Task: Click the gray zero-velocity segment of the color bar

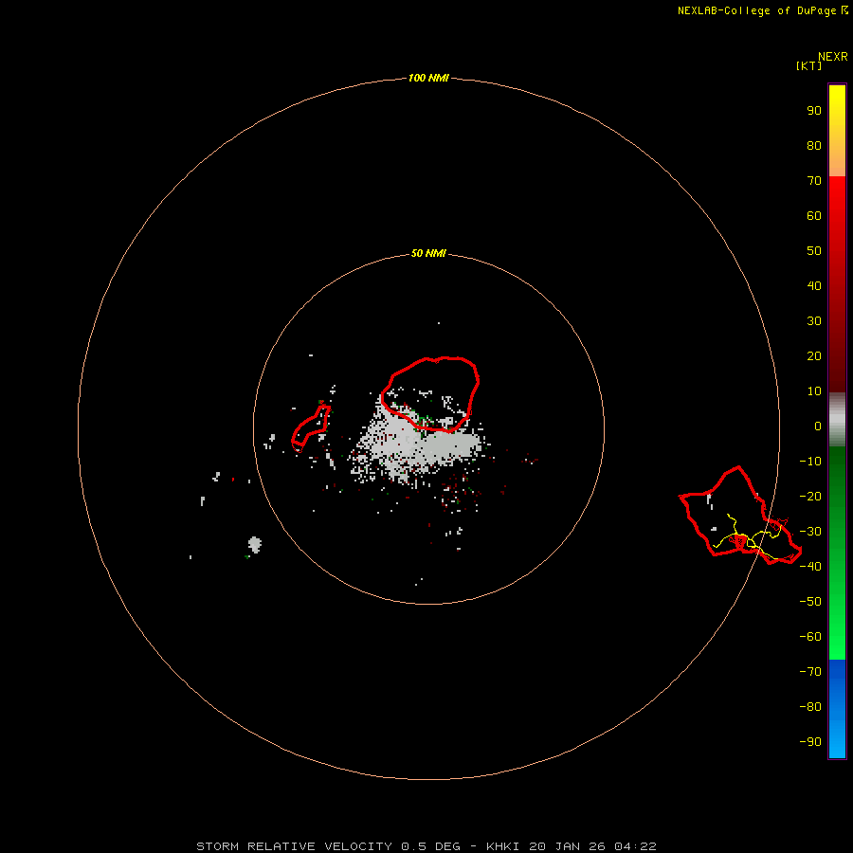Action: 837,420
